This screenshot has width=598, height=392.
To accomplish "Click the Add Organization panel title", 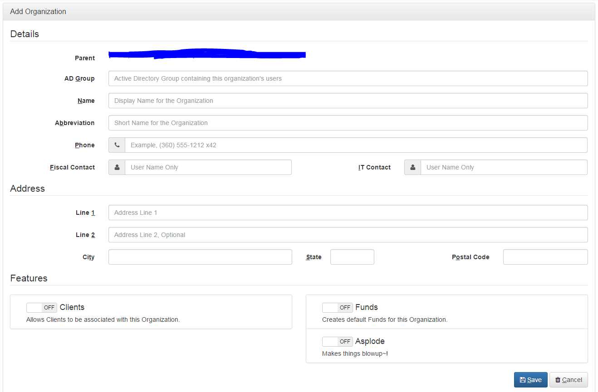I will (38, 12).
